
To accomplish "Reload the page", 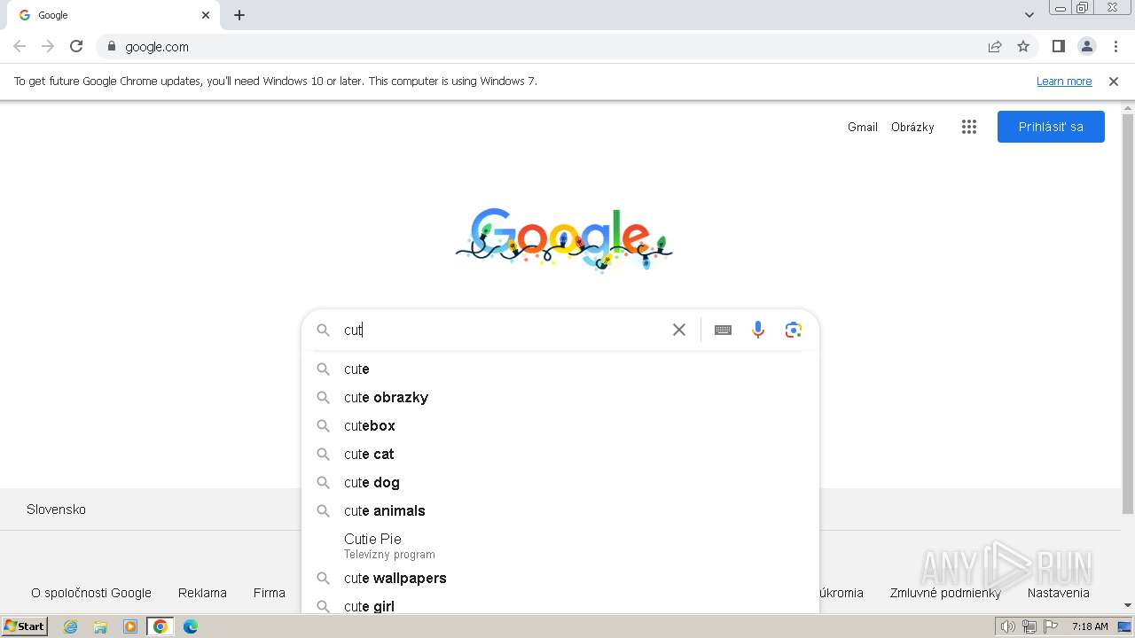I will pos(76,46).
